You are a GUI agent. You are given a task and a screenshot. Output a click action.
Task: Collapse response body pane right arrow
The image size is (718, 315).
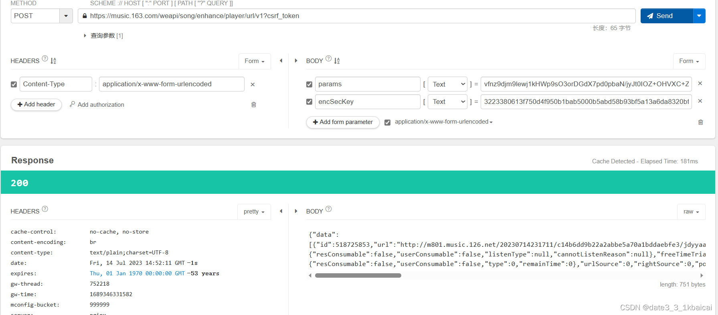click(x=296, y=211)
